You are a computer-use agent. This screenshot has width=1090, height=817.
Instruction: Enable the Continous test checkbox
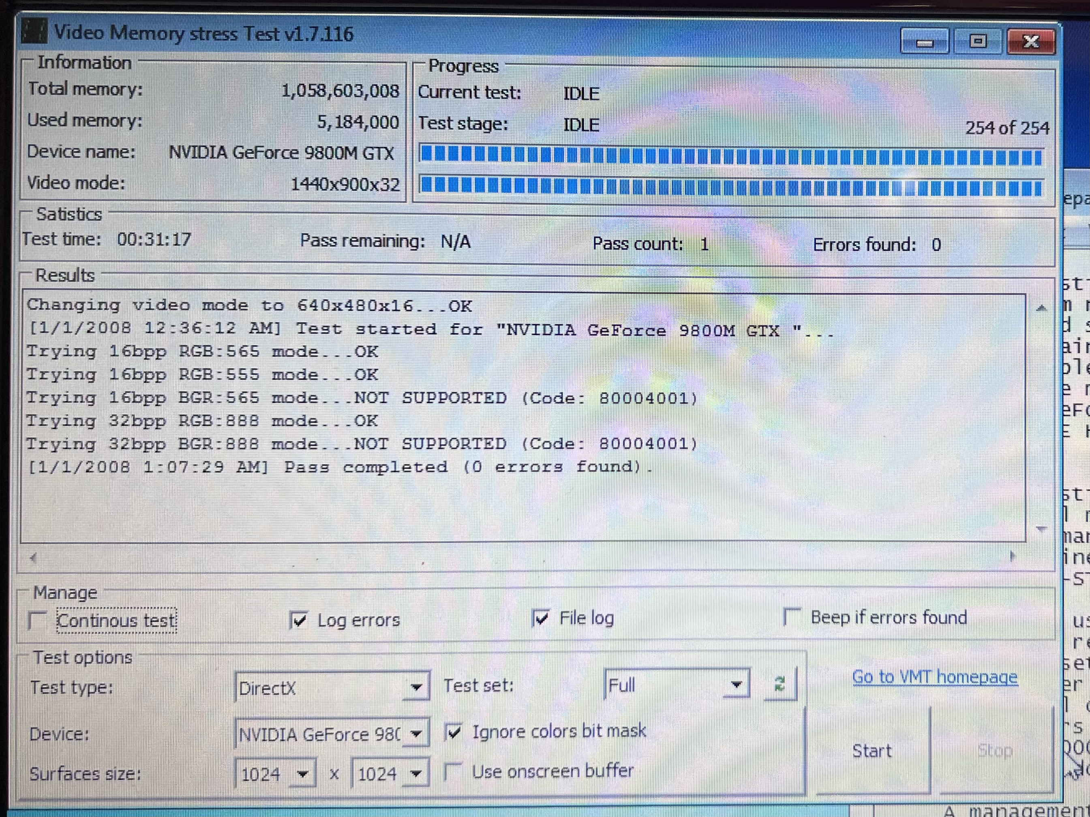[x=37, y=621]
